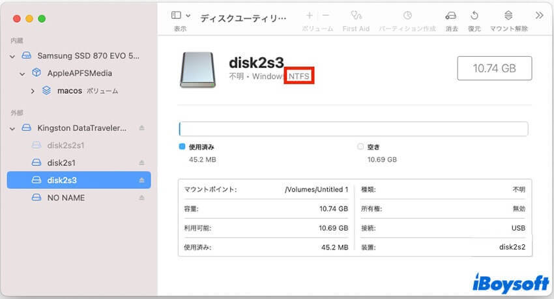Eject NO NAME with its eject icon
Image resolution: width=554 pixels, height=299 pixels.
(x=141, y=197)
